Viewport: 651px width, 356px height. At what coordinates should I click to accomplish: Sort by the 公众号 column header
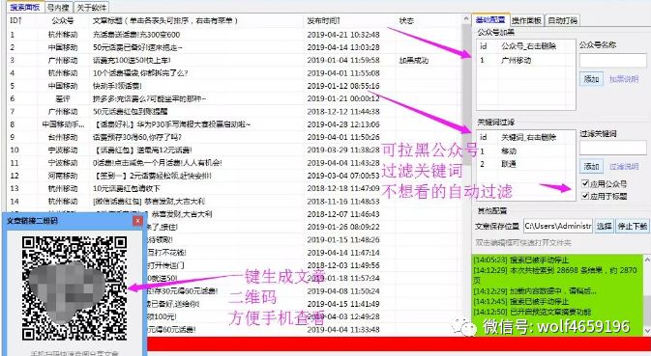63,20
